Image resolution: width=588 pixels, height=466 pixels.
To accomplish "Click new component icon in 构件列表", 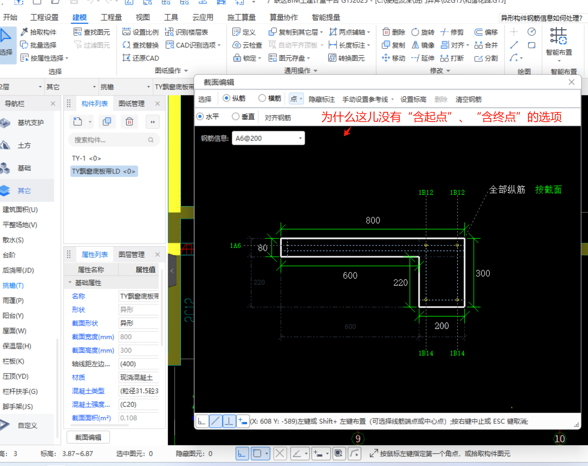I will 78,121.
